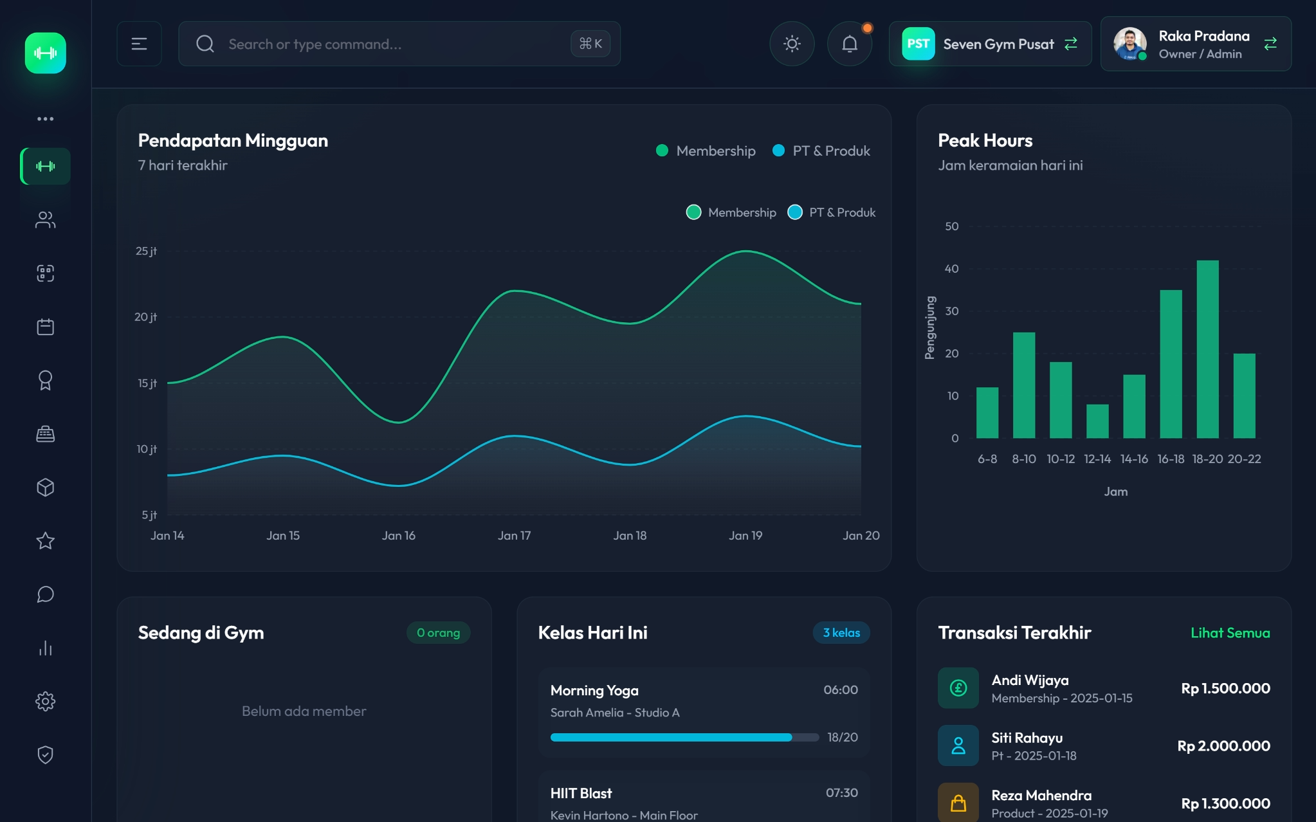
Task: Click the Morning Yoga capacity progress bar
Action: coord(684,738)
